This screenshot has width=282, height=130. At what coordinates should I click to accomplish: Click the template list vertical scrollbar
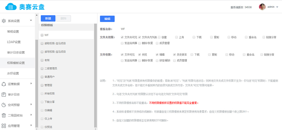point(95,77)
